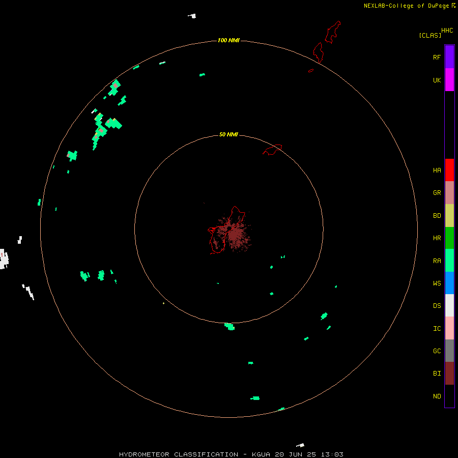The width and height of the screenshot is (458, 458).
Task: Click the HA red legend swatch
Action: (449, 170)
